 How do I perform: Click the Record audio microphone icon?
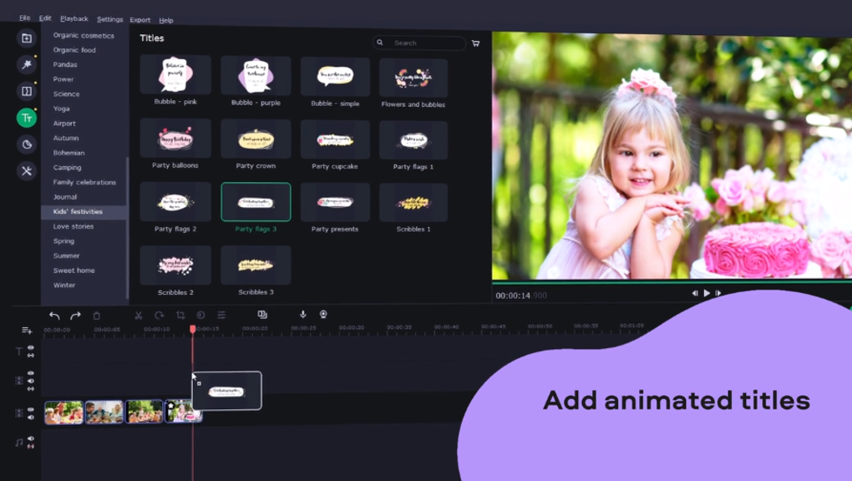coord(303,314)
